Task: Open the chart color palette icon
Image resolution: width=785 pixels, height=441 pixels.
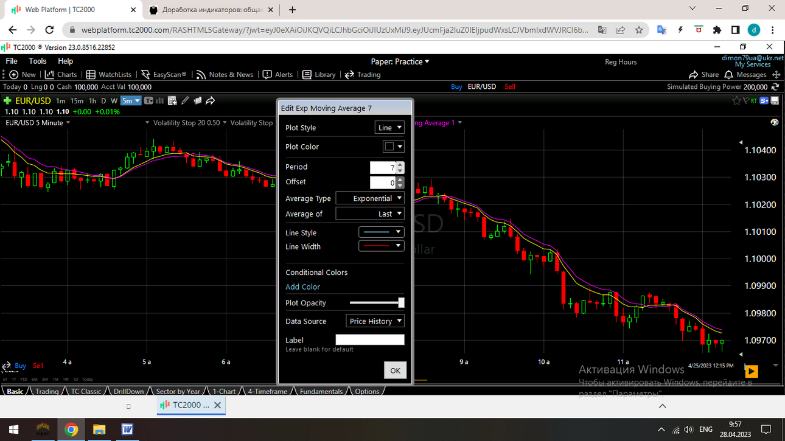Action: click(775, 122)
